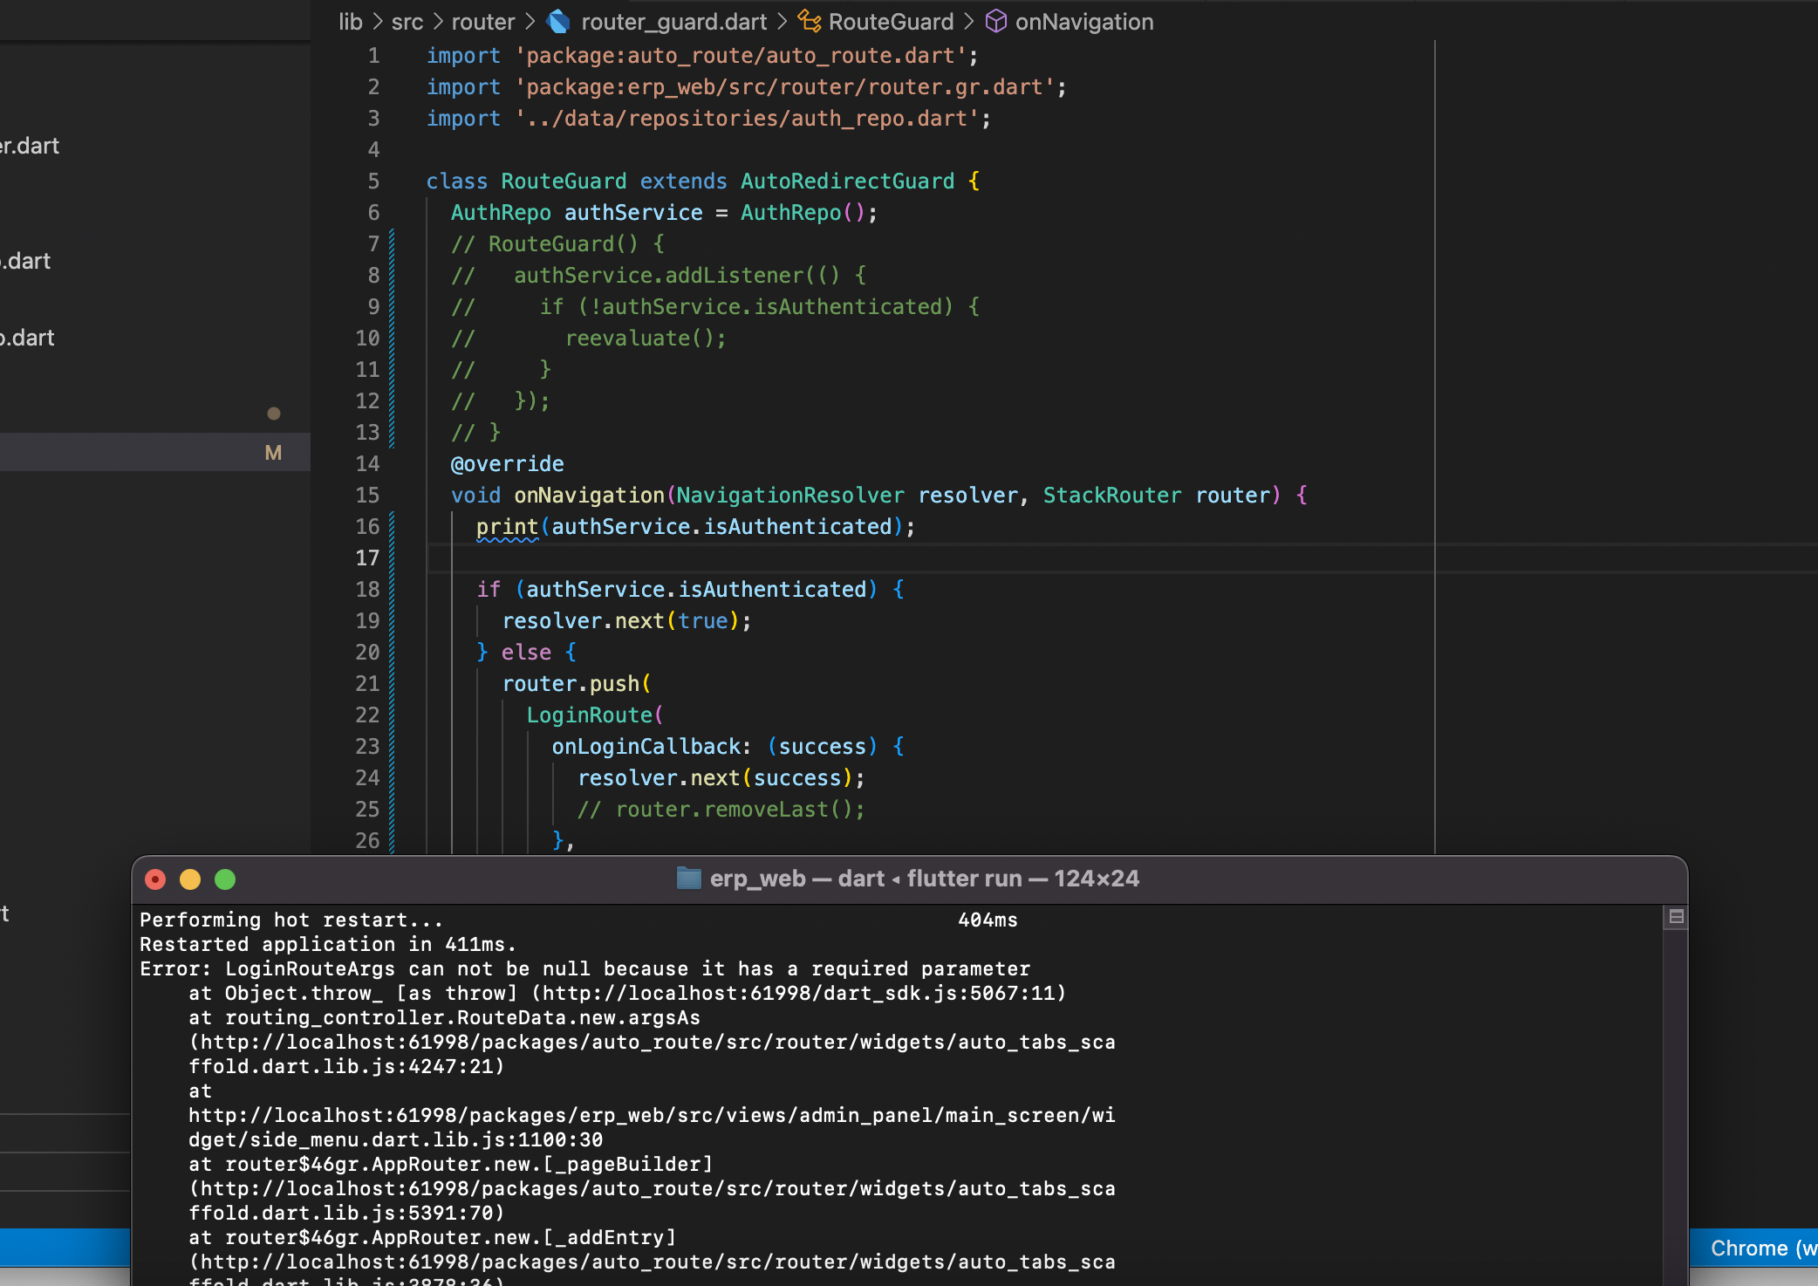Image resolution: width=1818 pixels, height=1286 pixels.
Task: Select router_guard.dart breadcrumb item
Action: [673, 22]
